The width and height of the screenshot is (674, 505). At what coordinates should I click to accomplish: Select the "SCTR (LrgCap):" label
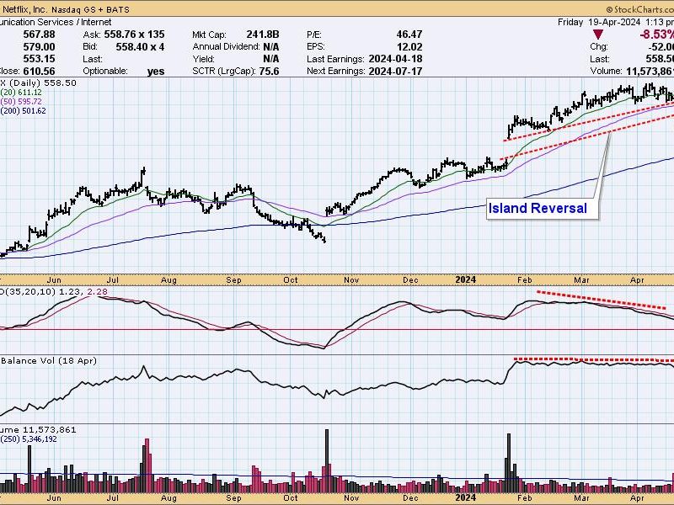(224, 72)
